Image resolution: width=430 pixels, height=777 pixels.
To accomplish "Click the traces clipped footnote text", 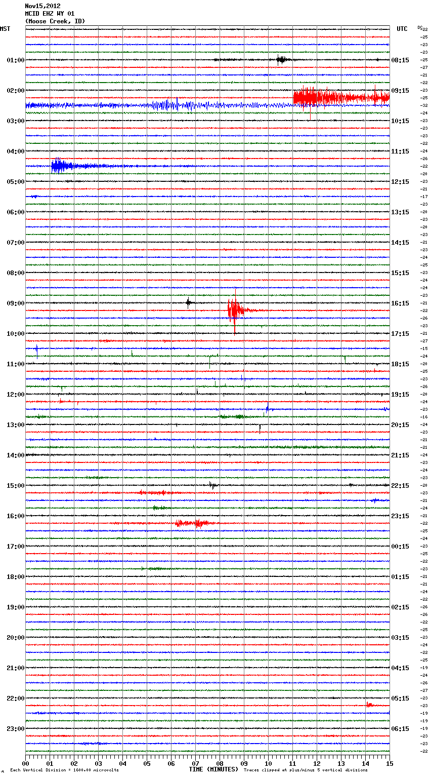I will 306,770.
